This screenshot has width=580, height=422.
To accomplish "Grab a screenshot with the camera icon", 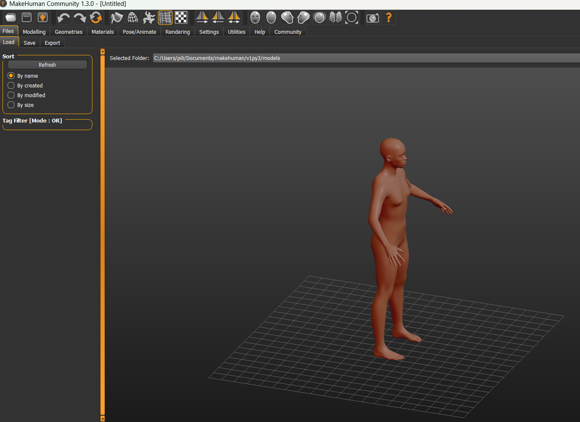I will coord(373,18).
